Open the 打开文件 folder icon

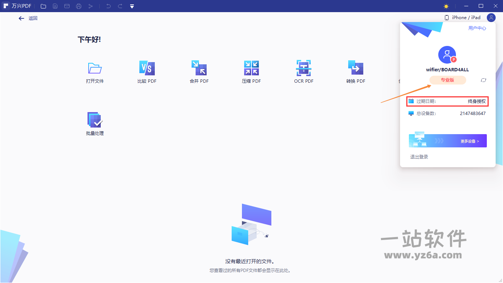coord(95,68)
